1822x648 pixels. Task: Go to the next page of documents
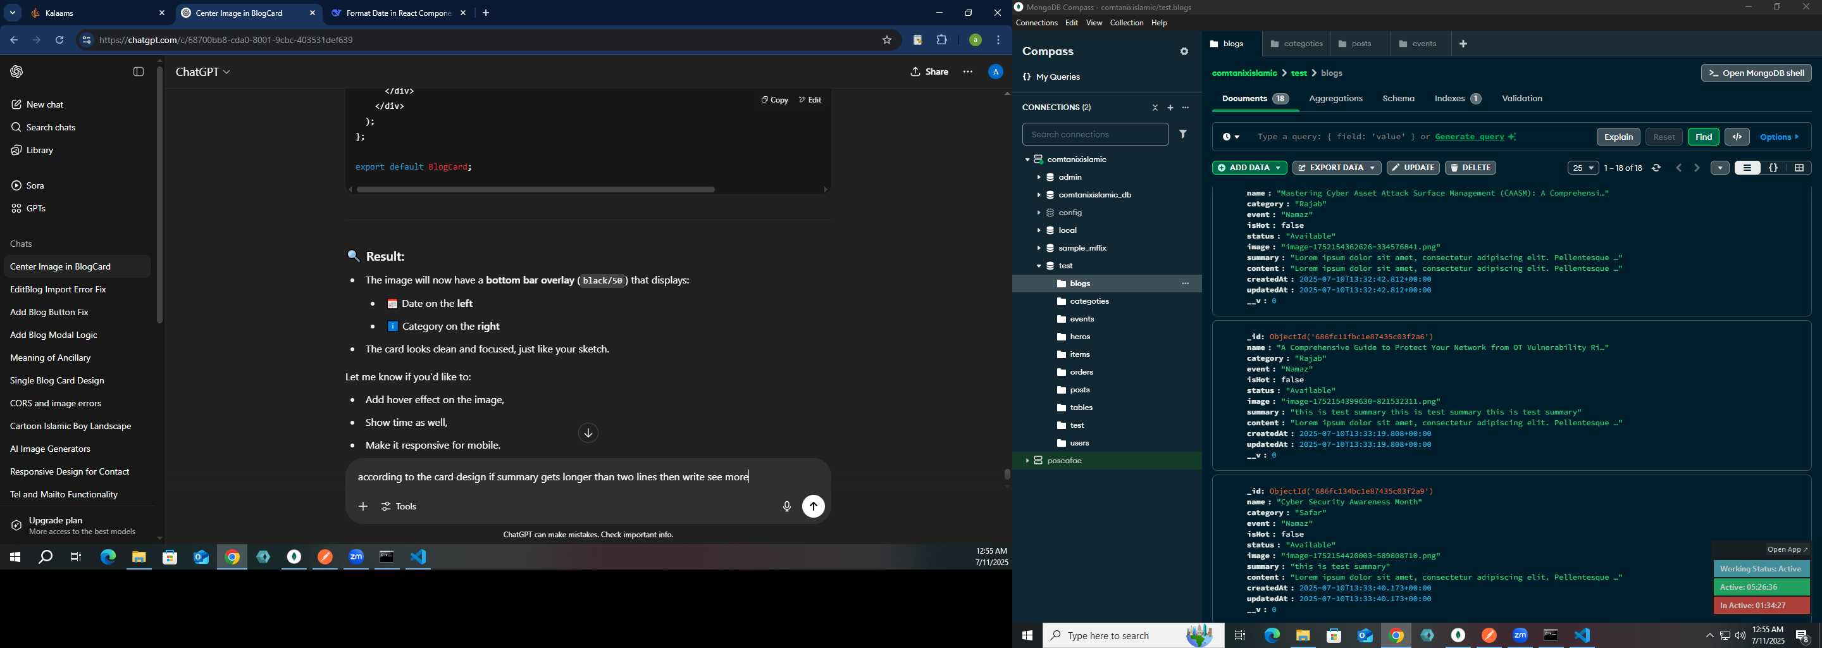click(x=1697, y=168)
